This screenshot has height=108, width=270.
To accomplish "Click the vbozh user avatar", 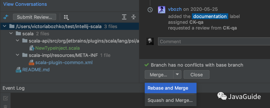I will [161, 10].
